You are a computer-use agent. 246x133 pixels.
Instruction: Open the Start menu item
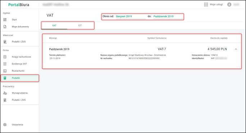tap(14, 20)
